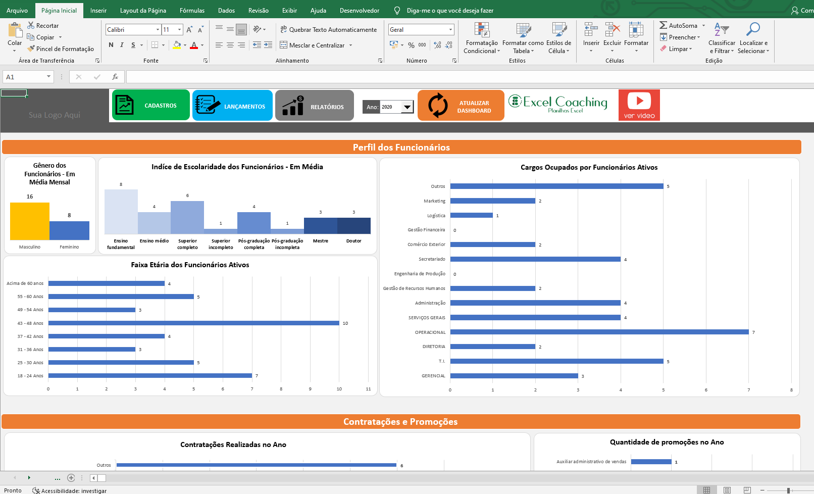Click the Bold formatting icon
The image size is (814, 494).
(x=111, y=45)
